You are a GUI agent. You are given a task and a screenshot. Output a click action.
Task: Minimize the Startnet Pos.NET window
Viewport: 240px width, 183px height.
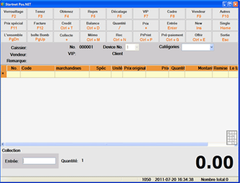225,4
